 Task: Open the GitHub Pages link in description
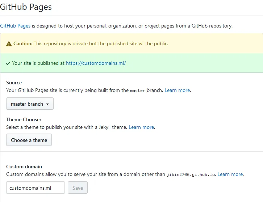(x=15, y=26)
